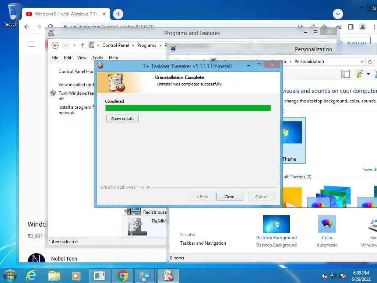Click the Close button in uninstall dialog

[230, 197]
